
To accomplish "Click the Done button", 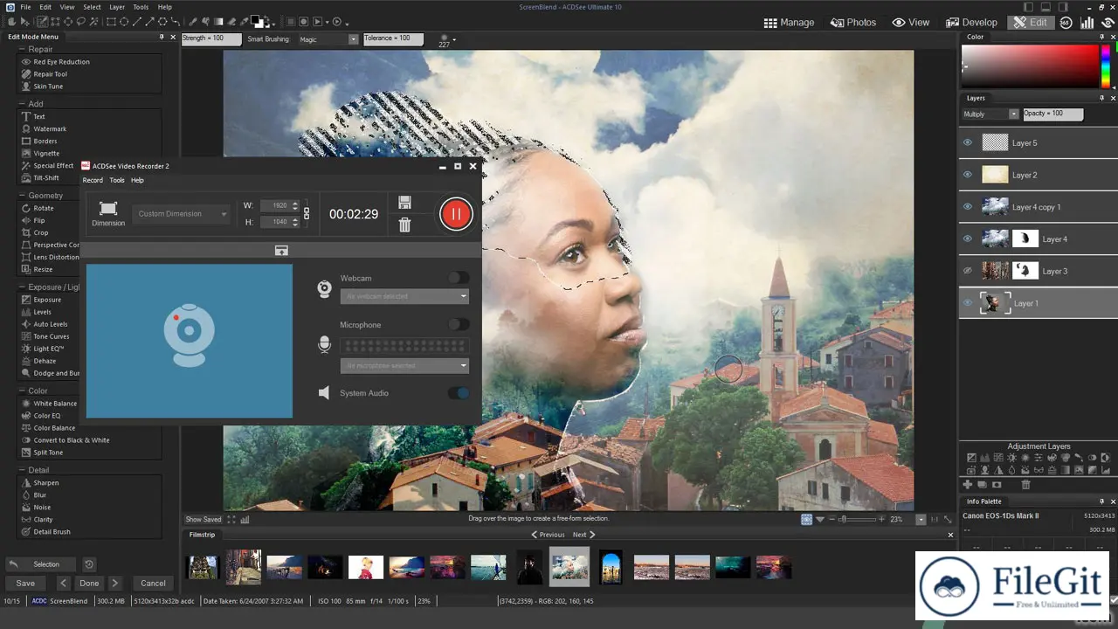I will [89, 584].
